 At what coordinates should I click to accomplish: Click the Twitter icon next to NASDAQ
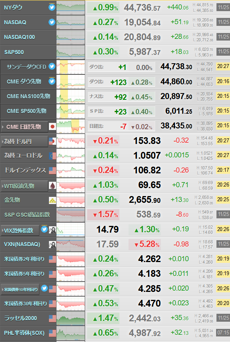pyautogui.click(x=52, y=22)
